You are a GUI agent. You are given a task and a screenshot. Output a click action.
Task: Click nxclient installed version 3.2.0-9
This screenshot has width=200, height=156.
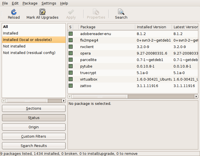pyautogui.click(x=143, y=47)
